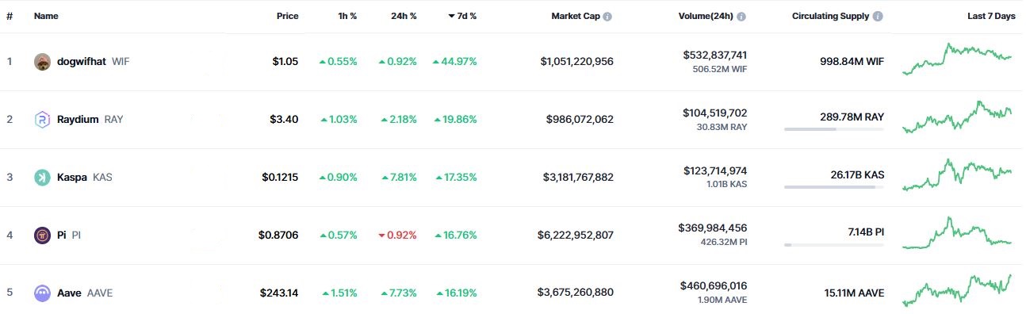Screen dimensions: 1026x314
Task: Click the Kaspa coin logo icon
Action: pos(43,178)
